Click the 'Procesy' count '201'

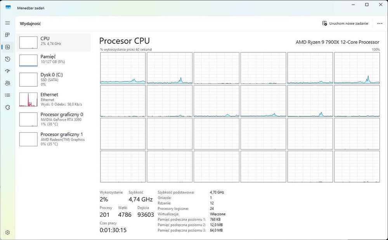[104, 214]
